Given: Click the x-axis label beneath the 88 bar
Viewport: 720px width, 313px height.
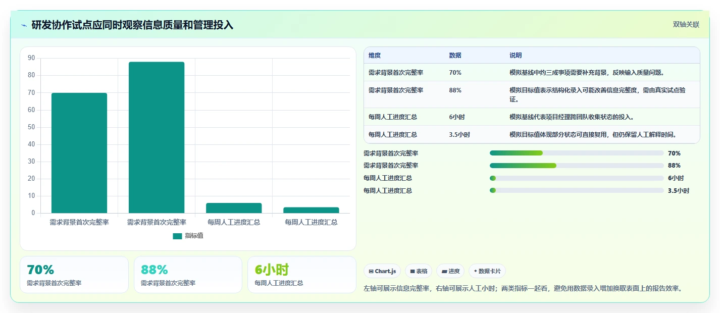Looking at the screenshot, I should [157, 222].
